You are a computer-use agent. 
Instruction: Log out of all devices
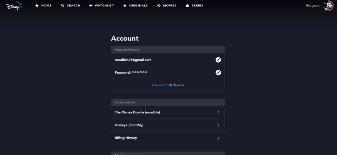click(x=168, y=85)
